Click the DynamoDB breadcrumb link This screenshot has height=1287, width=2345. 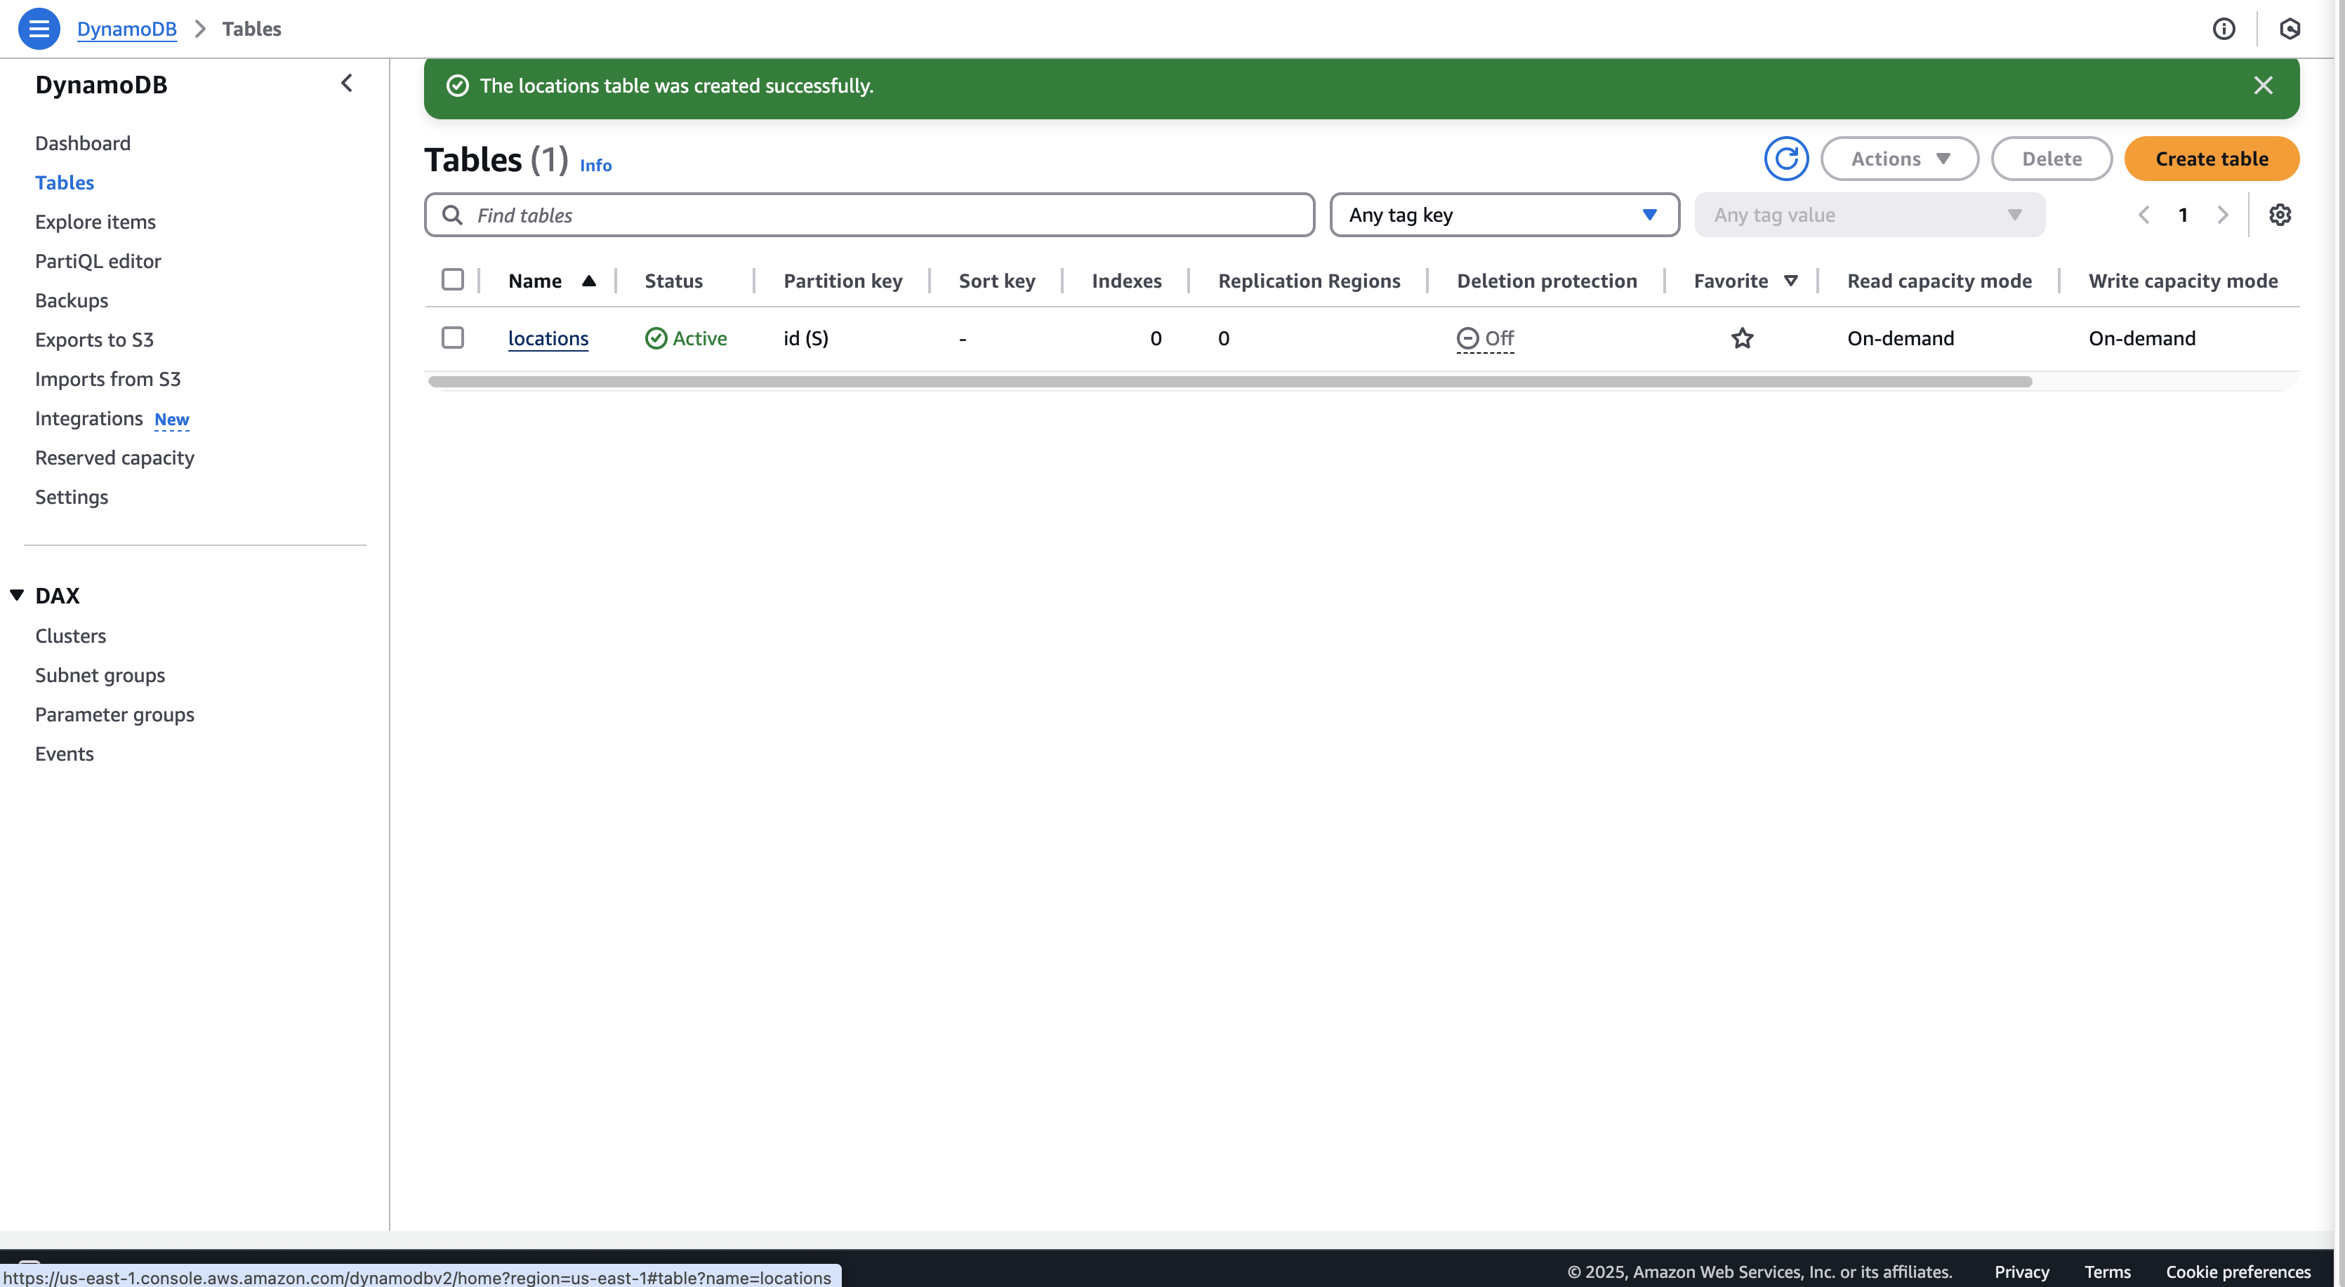(x=126, y=28)
